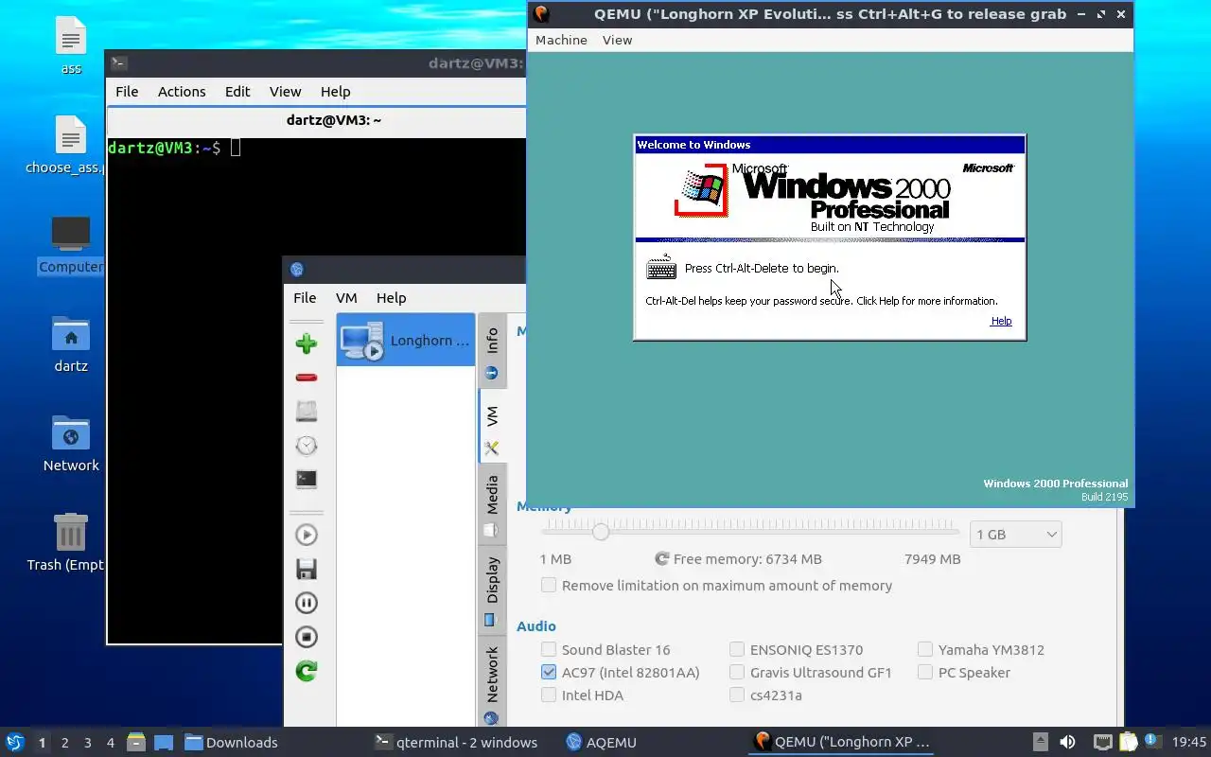Screen dimensions: 1211x757
Task: Click the keyboard icon in Welcome dialog
Action: coord(661,268)
